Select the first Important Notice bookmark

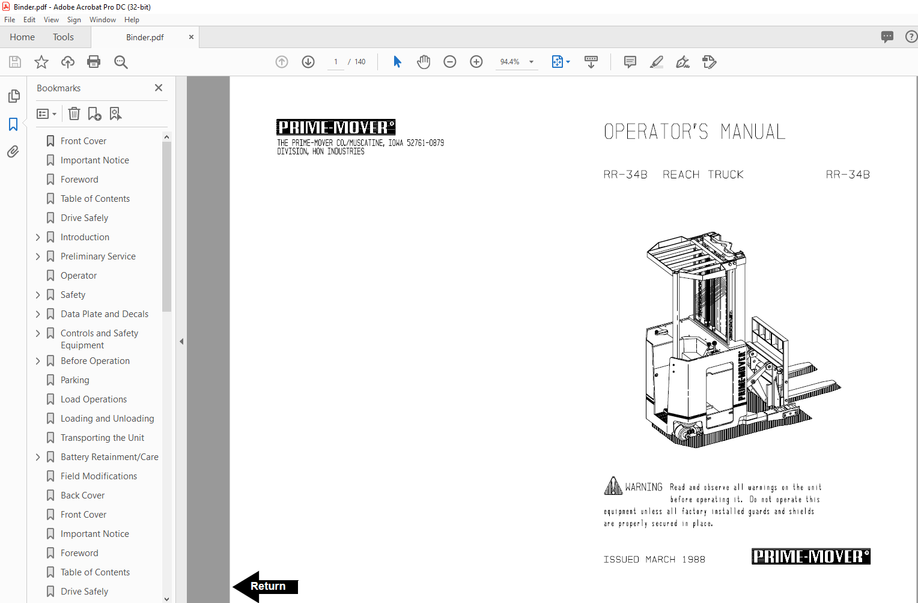(95, 160)
